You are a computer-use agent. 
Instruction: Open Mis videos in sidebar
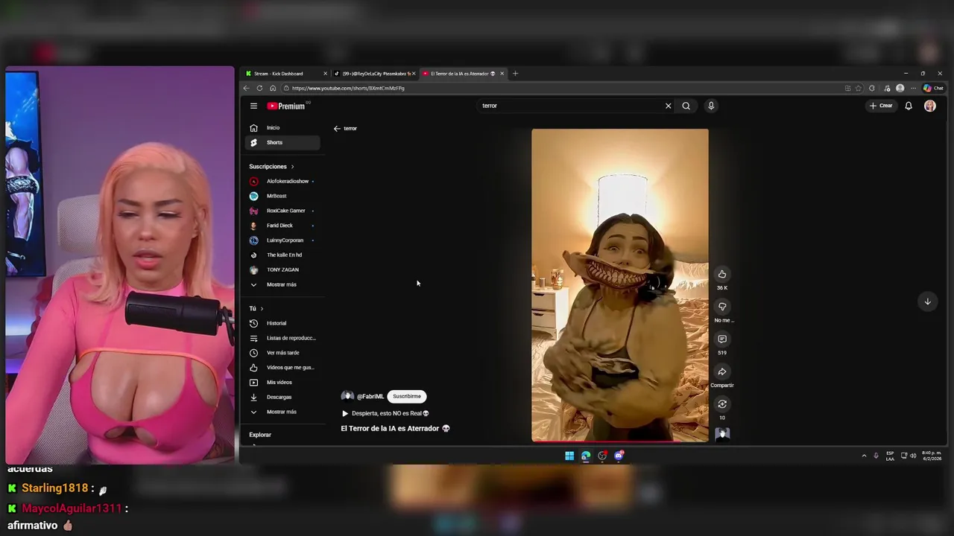pyautogui.click(x=283, y=382)
